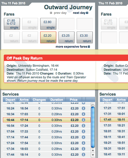Open info icon for 16:34 departure
The image size is (128, 158).
tap(84, 114)
